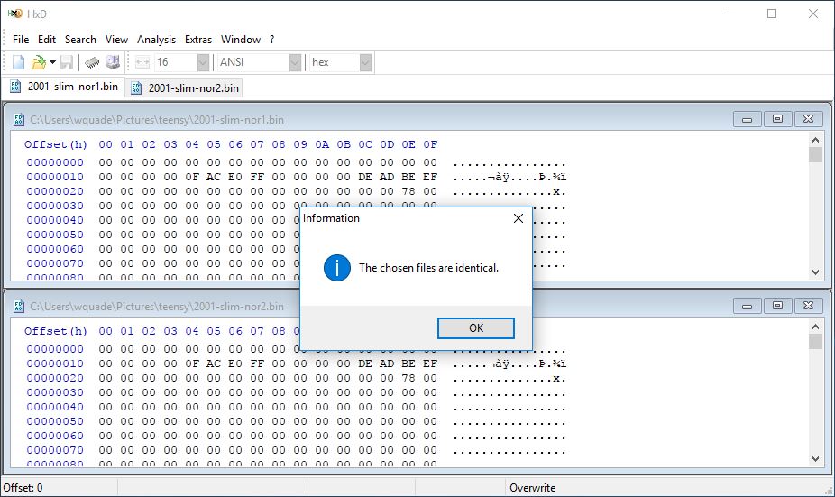Open RAM with memory chip icon
This screenshot has width=835, height=497.
pos(92,62)
